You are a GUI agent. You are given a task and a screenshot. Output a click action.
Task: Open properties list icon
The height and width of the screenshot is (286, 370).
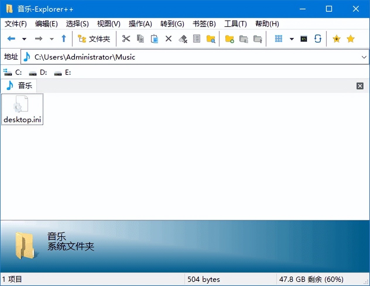point(197,39)
